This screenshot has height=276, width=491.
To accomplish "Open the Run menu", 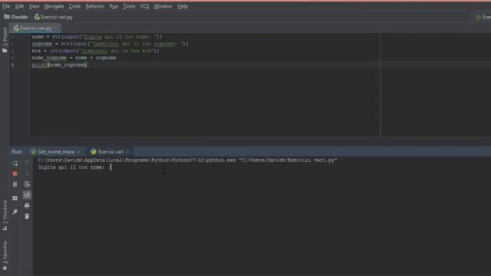I will (x=114, y=6).
